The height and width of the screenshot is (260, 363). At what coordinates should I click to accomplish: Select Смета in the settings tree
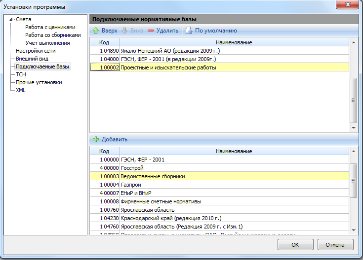pyautogui.click(x=24, y=19)
